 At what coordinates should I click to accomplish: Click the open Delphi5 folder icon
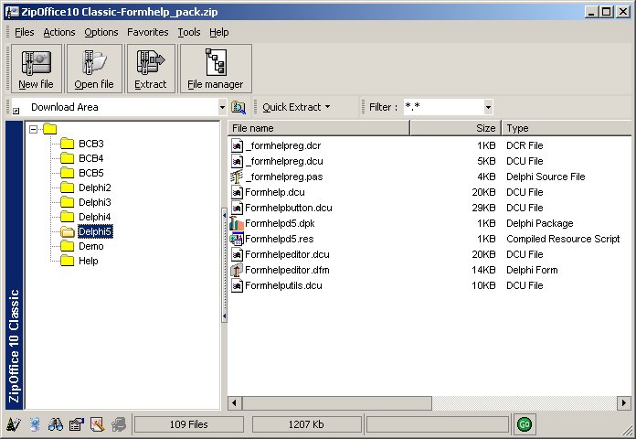click(68, 231)
